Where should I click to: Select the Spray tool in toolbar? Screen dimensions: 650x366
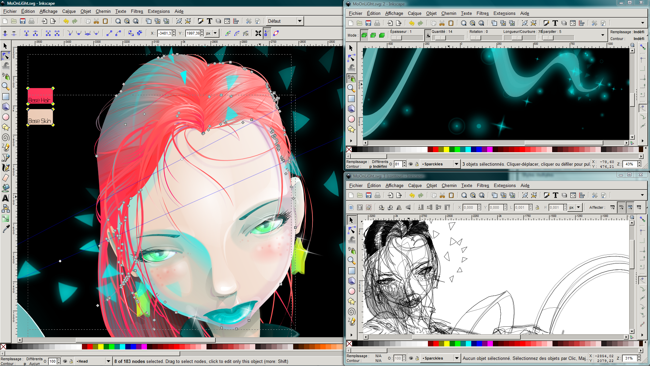point(6,75)
